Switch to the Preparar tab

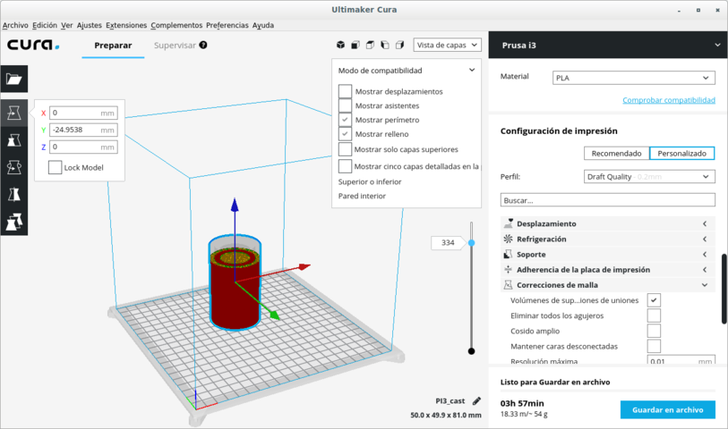[113, 45]
